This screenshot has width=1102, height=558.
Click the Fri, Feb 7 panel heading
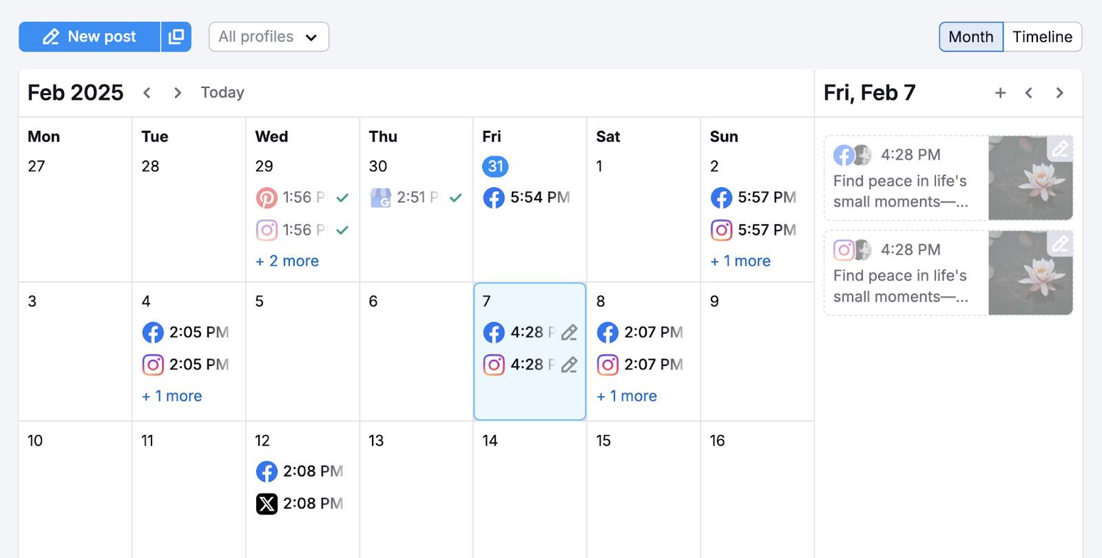870,93
